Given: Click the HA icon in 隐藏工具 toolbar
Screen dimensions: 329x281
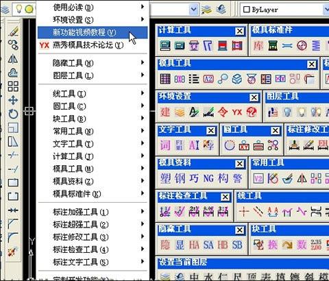Looking at the screenshot, I should pyautogui.click(x=194, y=245).
